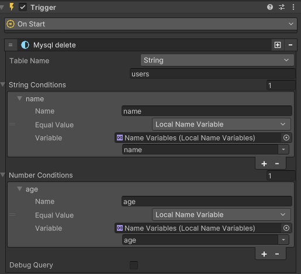Open the On Start event dropdown
The image size is (301, 274).
click(x=151, y=24)
